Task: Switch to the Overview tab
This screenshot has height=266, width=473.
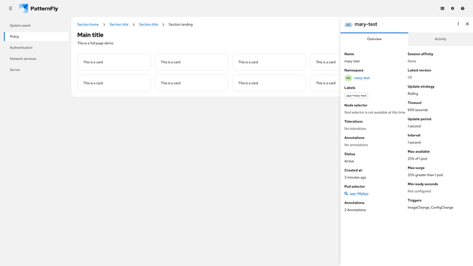Action: pos(374,39)
